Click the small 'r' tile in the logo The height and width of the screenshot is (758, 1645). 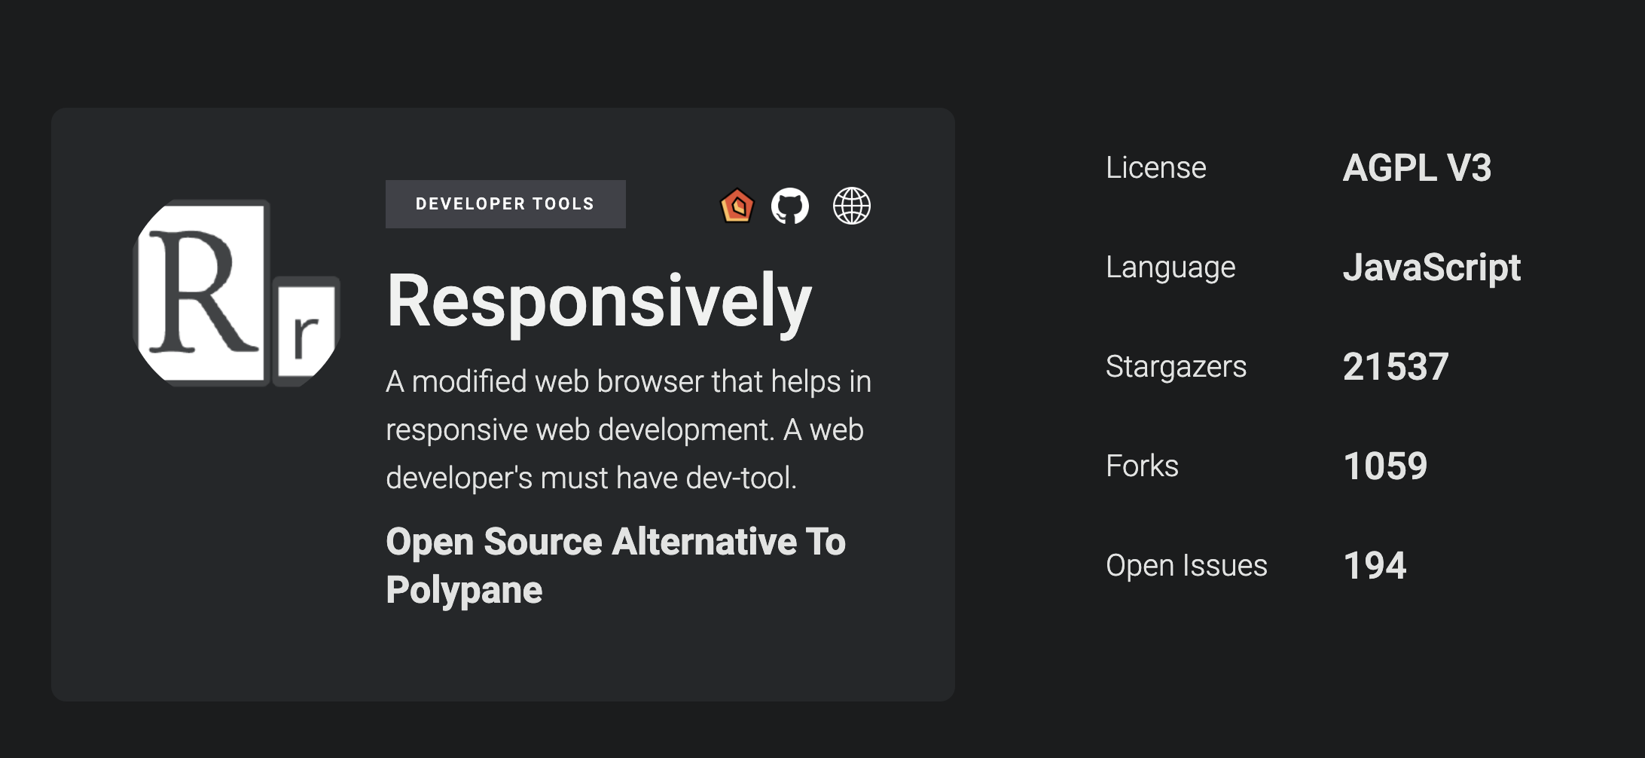305,332
